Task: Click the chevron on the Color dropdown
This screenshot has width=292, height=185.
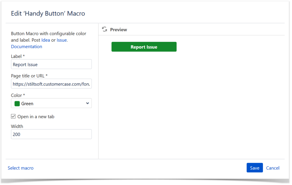Action: tap(88, 103)
